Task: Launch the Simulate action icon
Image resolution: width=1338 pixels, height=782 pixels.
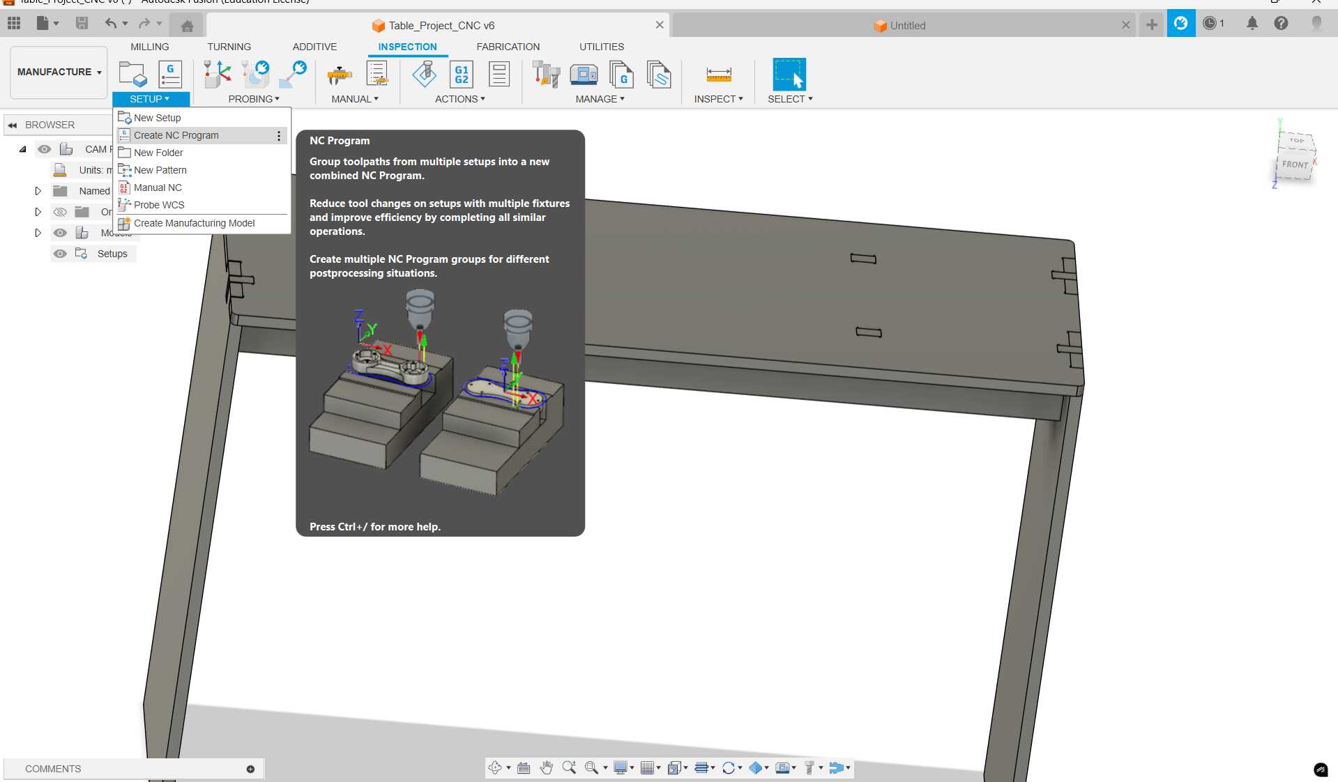Action: coord(424,74)
